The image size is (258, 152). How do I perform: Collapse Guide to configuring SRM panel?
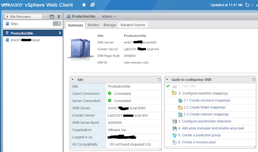(x=167, y=80)
